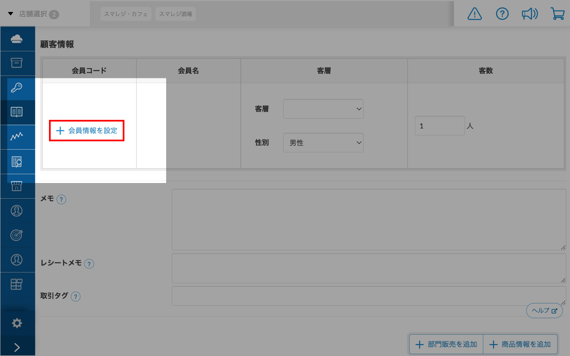570x356 pixels.
Task: Open the settings gear icon in sidebar
Action: (x=17, y=323)
